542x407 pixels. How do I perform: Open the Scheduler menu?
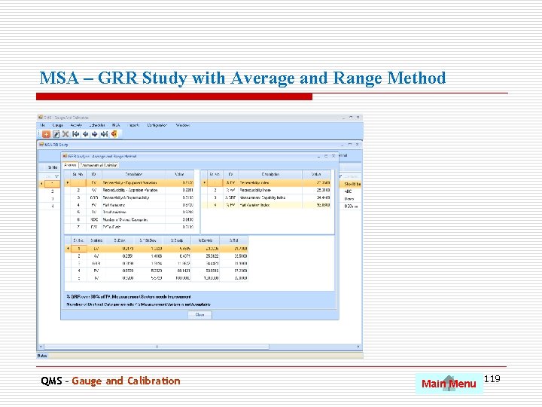97,125
